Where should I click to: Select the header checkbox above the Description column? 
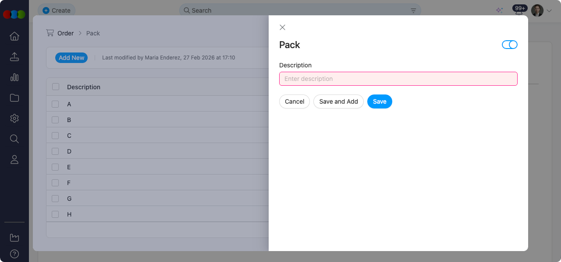55,86
